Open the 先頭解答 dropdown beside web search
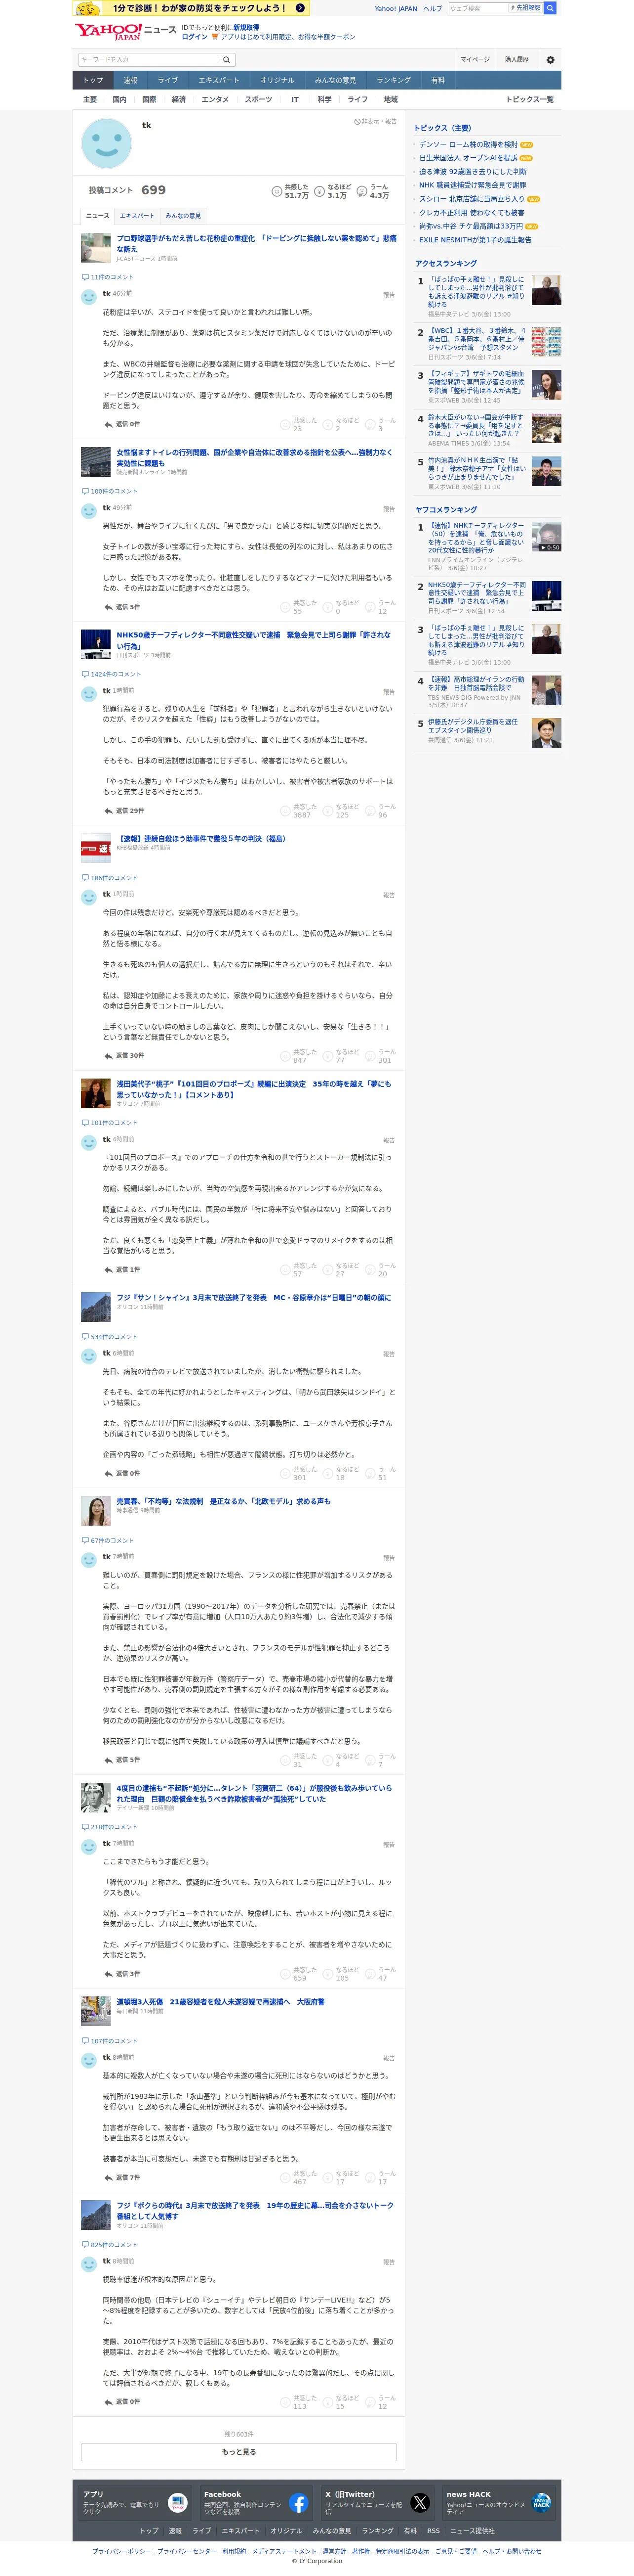The width and height of the screenshot is (634, 2576). pyautogui.click(x=526, y=8)
